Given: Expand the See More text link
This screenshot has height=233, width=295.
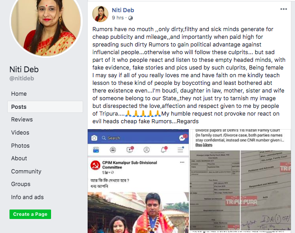Looking at the screenshot, I should point(204,145).
